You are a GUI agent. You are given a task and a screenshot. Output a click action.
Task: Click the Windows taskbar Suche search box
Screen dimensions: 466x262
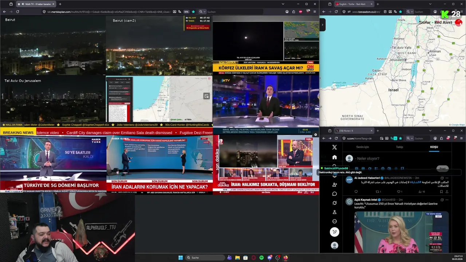(x=205, y=258)
